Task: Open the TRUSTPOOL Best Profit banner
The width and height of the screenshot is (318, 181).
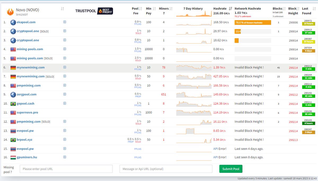Action: click(x=94, y=11)
